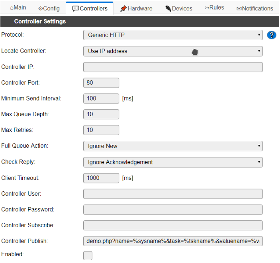Switch to the Config tab
This screenshot has height=263, width=280.
49,8
